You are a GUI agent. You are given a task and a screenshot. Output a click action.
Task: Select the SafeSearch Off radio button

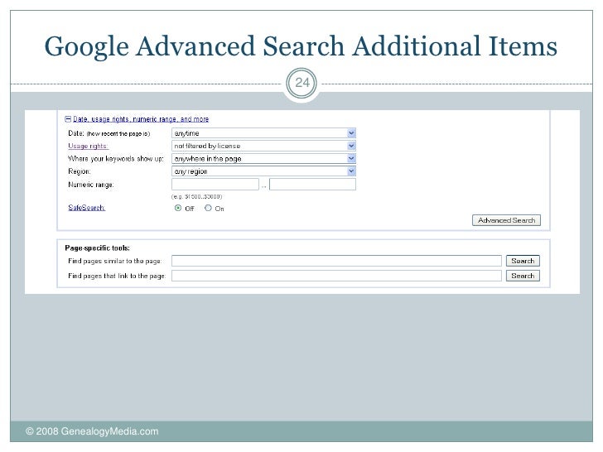pyautogui.click(x=178, y=208)
